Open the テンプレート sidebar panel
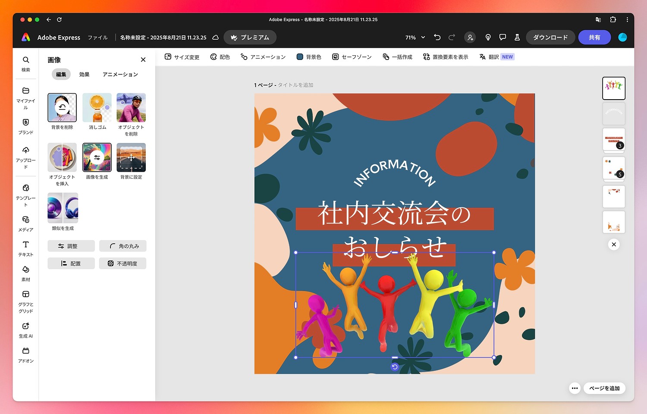 point(25,195)
